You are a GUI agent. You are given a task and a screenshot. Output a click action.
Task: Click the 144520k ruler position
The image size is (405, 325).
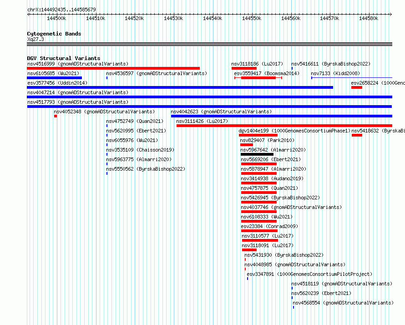point(134,18)
